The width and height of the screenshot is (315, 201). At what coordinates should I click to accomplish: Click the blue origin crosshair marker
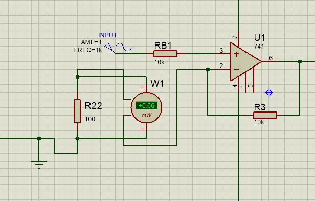269,93
